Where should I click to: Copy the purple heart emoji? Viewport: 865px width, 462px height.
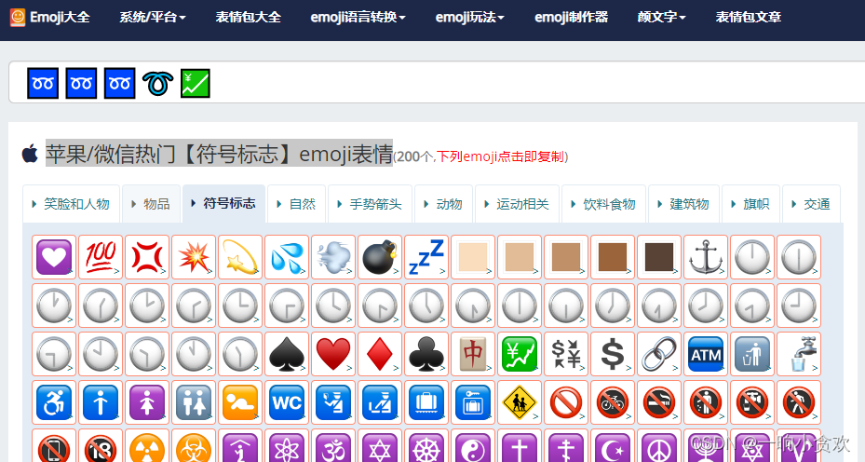[53, 257]
